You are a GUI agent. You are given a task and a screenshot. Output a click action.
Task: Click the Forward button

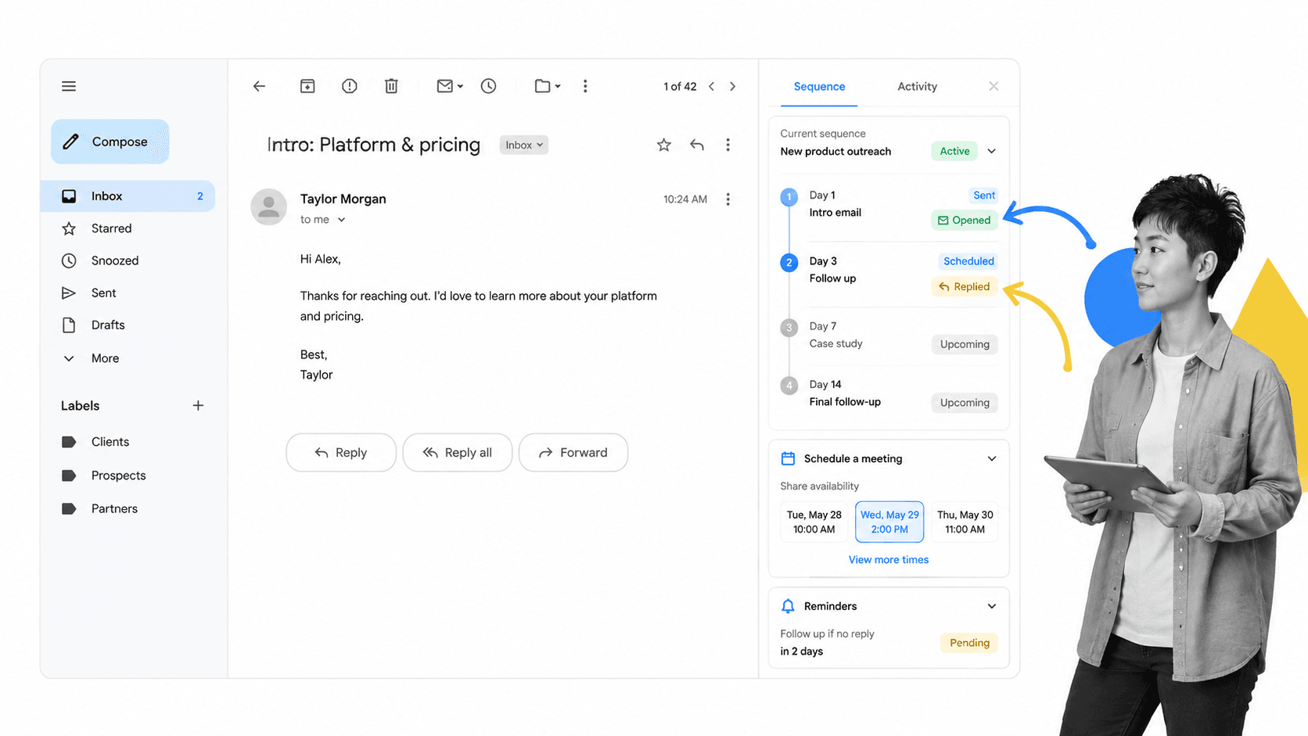coord(573,452)
